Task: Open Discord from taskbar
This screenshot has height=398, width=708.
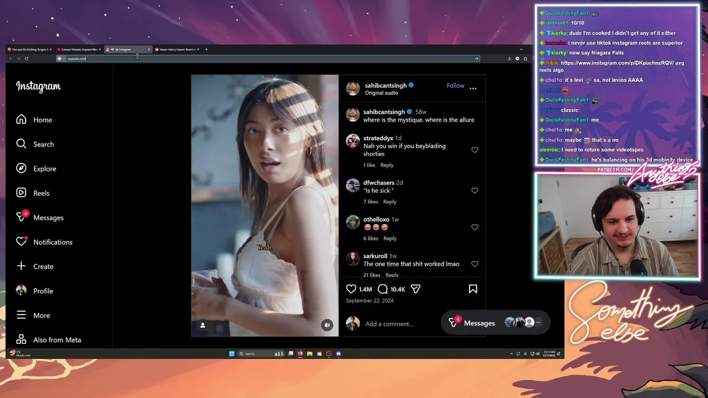Action: (x=339, y=354)
